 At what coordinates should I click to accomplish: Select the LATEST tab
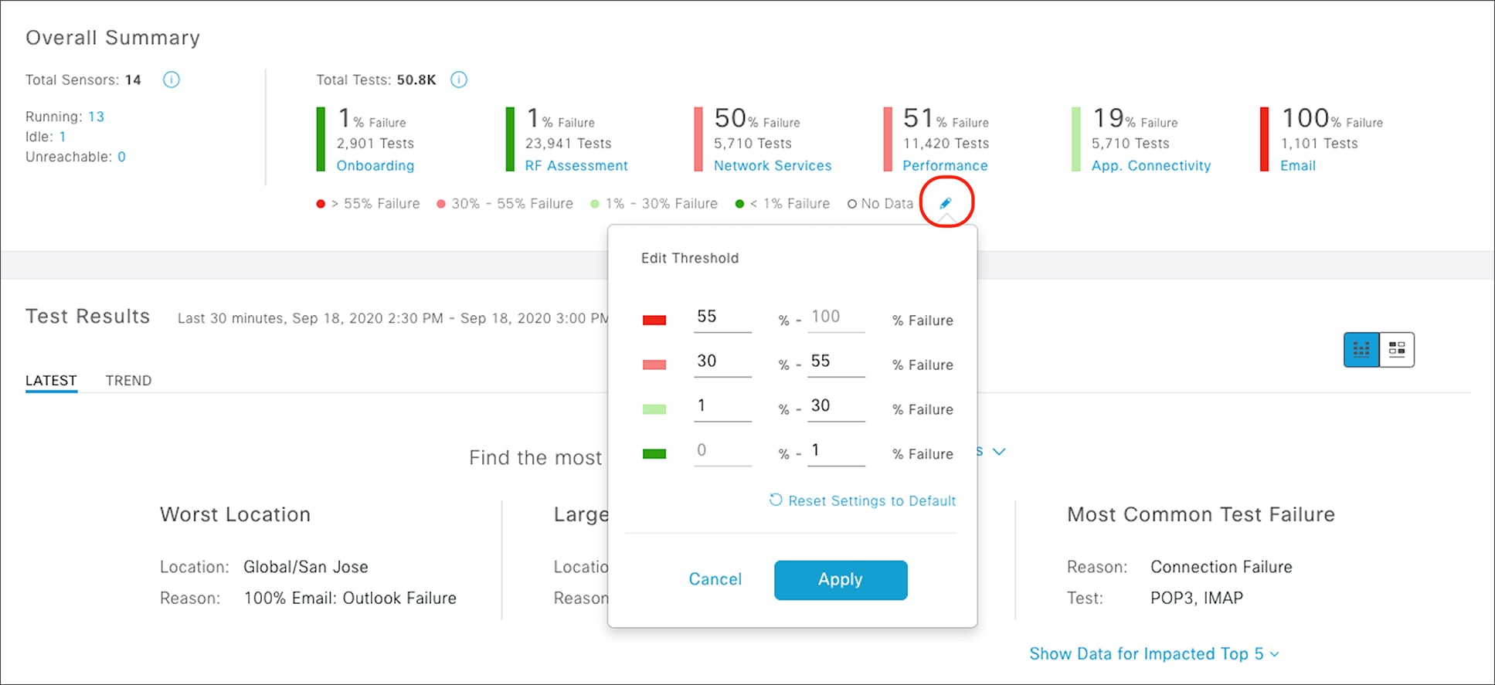click(51, 381)
